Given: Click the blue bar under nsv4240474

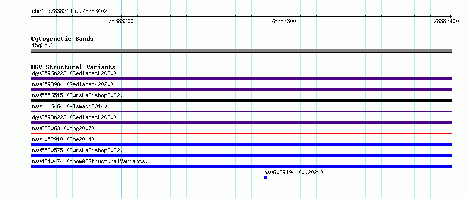Looking at the screenshot, I should coord(241,167).
